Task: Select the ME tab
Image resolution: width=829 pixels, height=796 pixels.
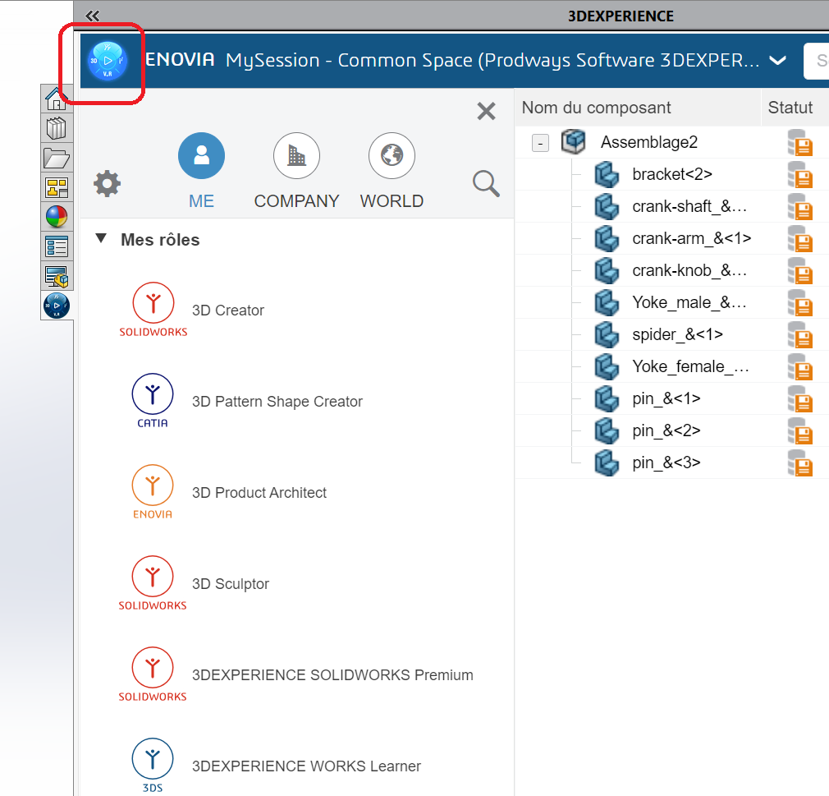Action: point(201,170)
